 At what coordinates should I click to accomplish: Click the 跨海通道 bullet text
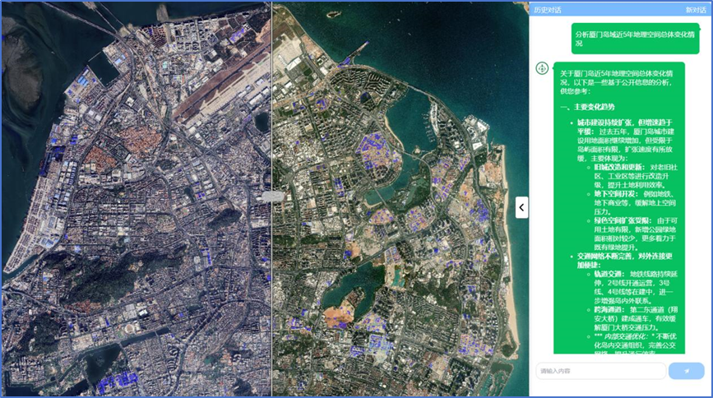coord(609,309)
